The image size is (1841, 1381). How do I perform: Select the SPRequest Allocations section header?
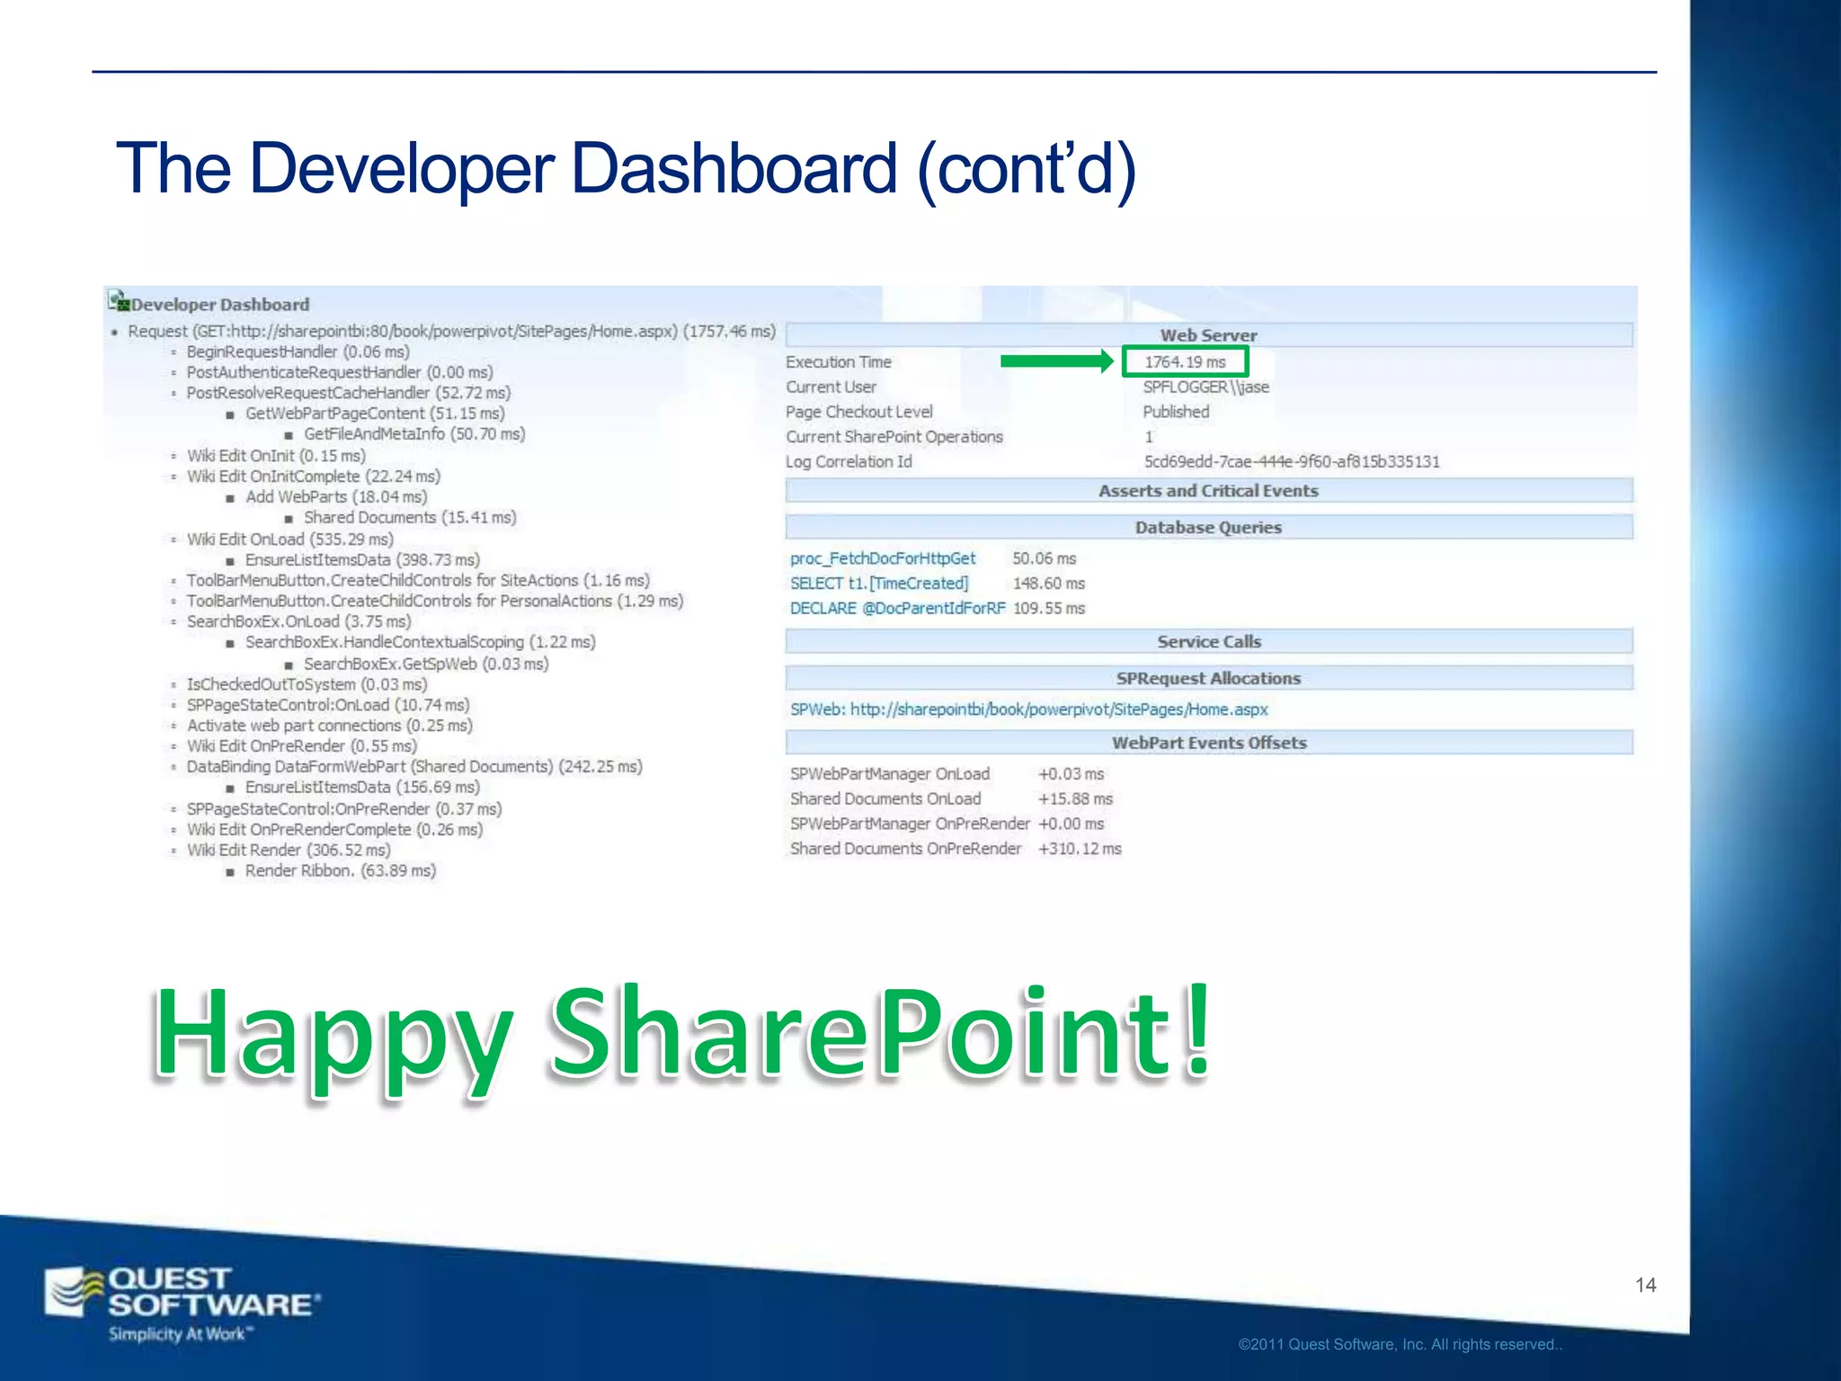click(1209, 679)
